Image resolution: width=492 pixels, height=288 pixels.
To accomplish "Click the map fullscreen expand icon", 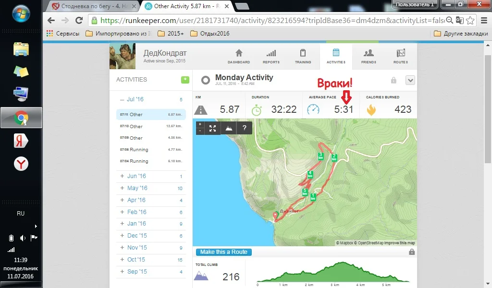I will pos(212,128).
